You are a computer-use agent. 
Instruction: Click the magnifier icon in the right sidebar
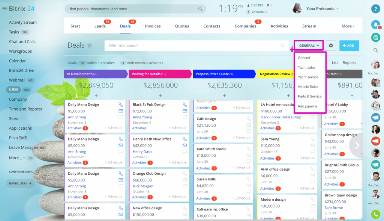[375, 50]
